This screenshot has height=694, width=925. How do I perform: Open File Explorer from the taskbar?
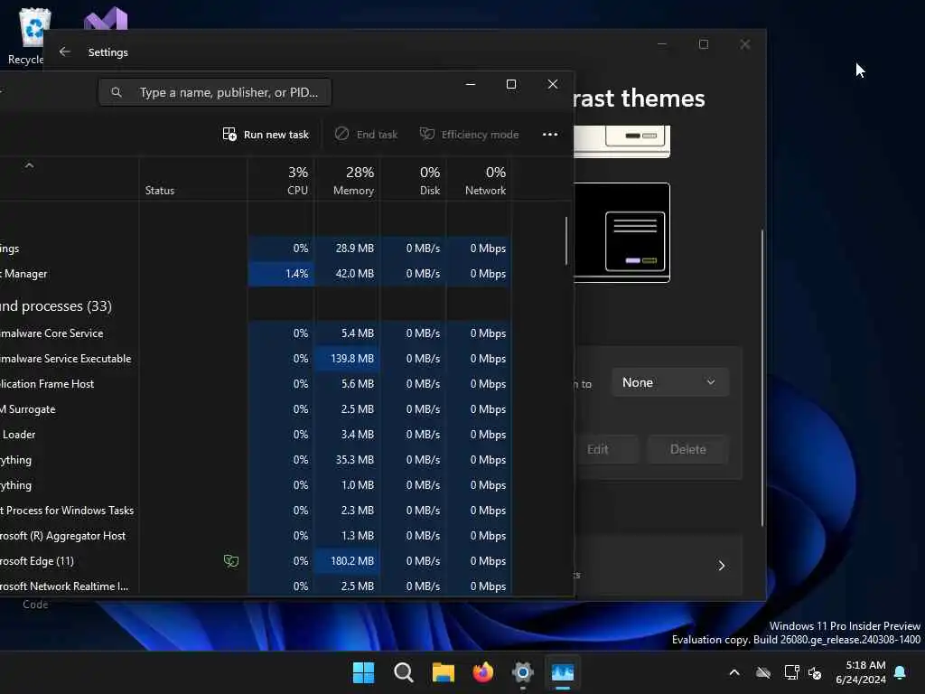(x=443, y=672)
